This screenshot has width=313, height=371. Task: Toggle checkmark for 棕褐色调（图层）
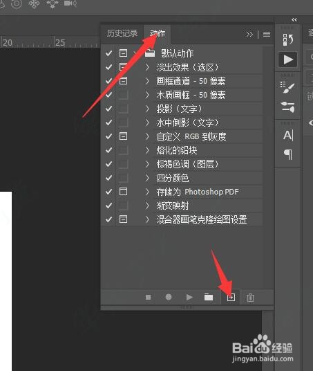pos(108,164)
